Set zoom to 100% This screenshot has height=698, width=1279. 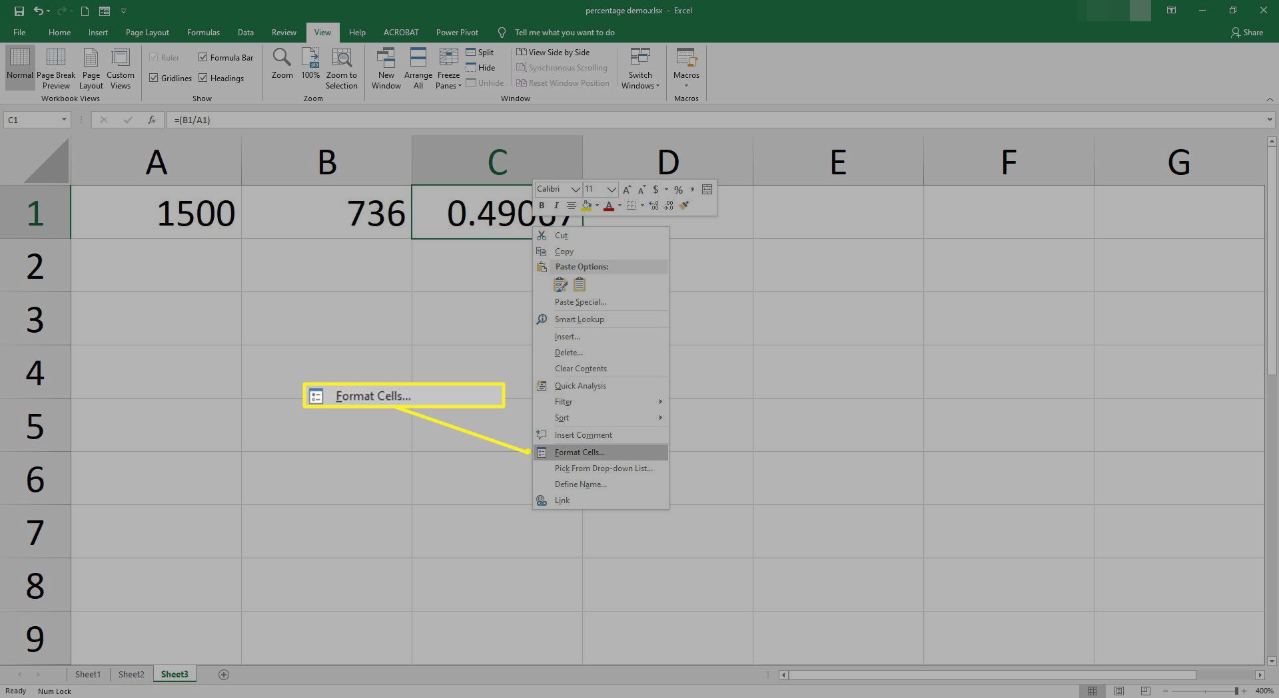310,64
